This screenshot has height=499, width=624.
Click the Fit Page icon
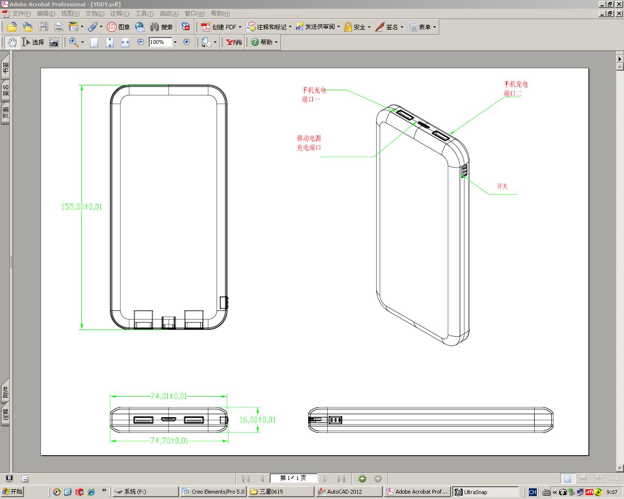coord(110,42)
